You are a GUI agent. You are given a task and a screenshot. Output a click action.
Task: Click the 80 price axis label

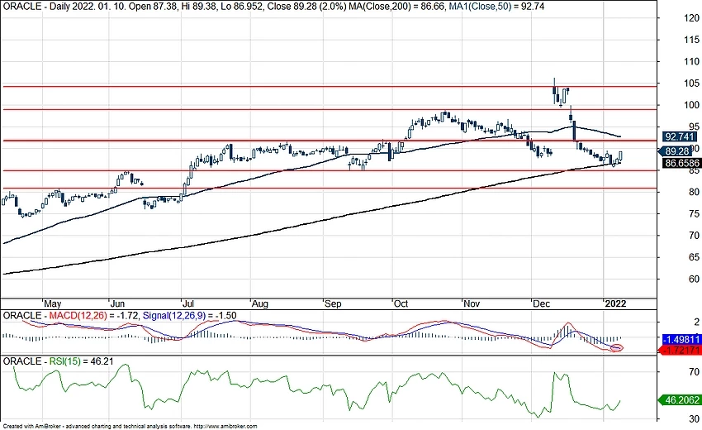(x=694, y=192)
